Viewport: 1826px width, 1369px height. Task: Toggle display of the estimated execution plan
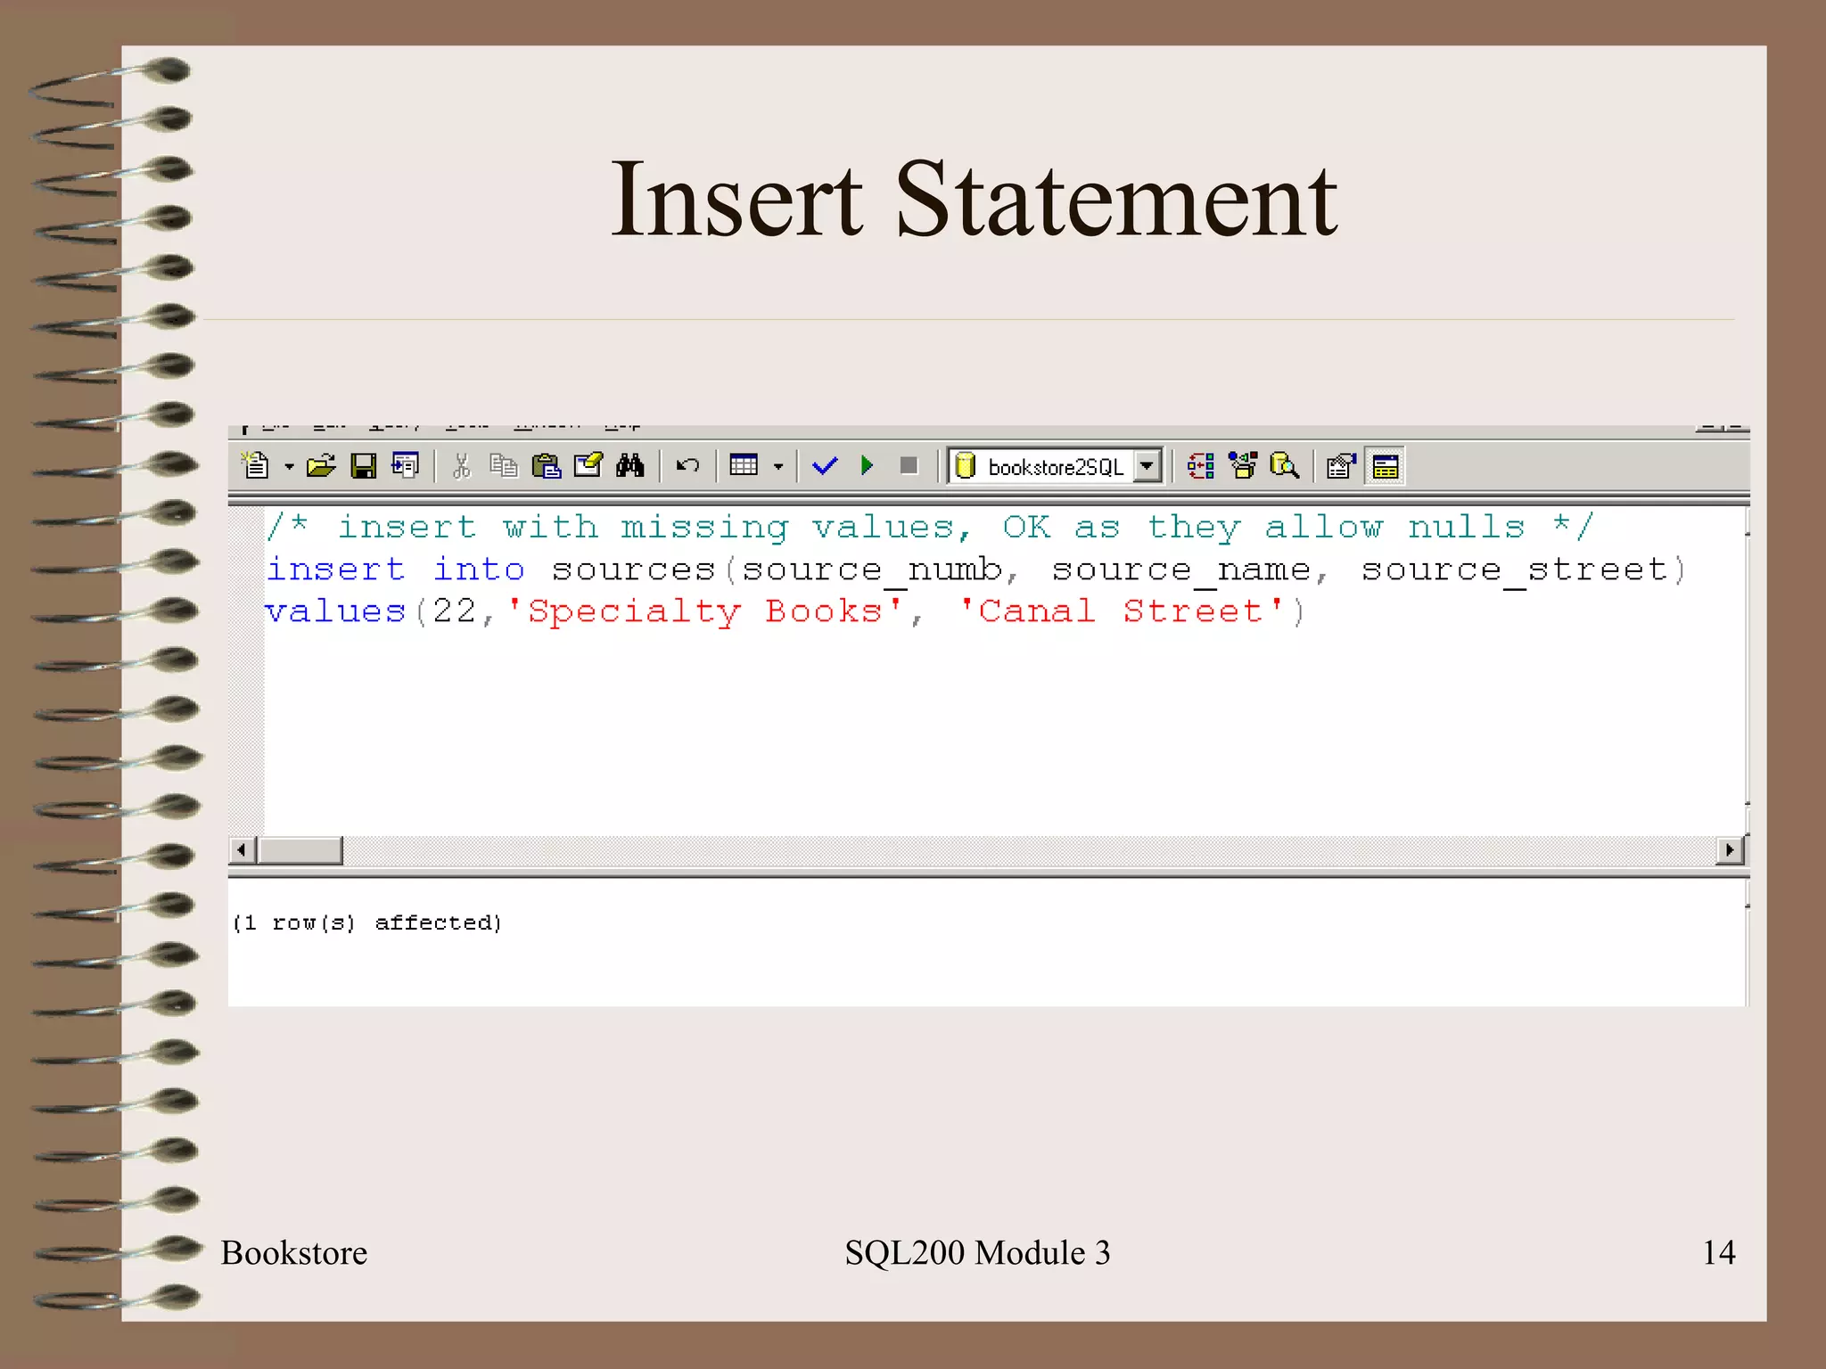[x=1200, y=465]
